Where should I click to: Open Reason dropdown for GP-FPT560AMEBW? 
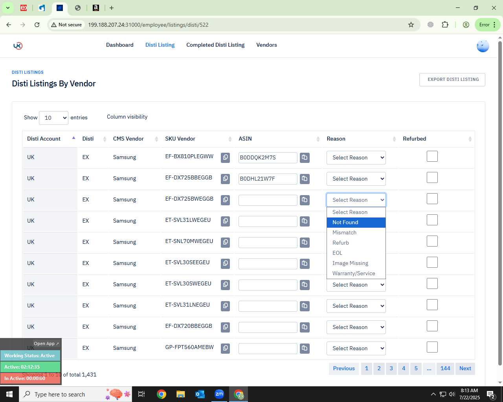click(x=356, y=348)
